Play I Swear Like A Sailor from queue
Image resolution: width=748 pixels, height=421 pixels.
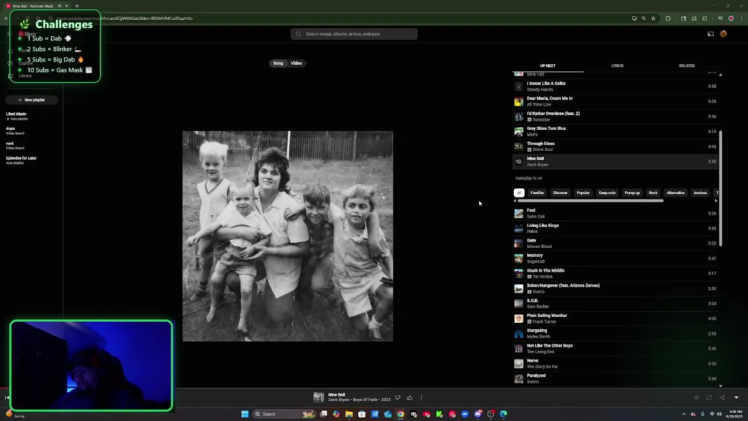click(615, 87)
